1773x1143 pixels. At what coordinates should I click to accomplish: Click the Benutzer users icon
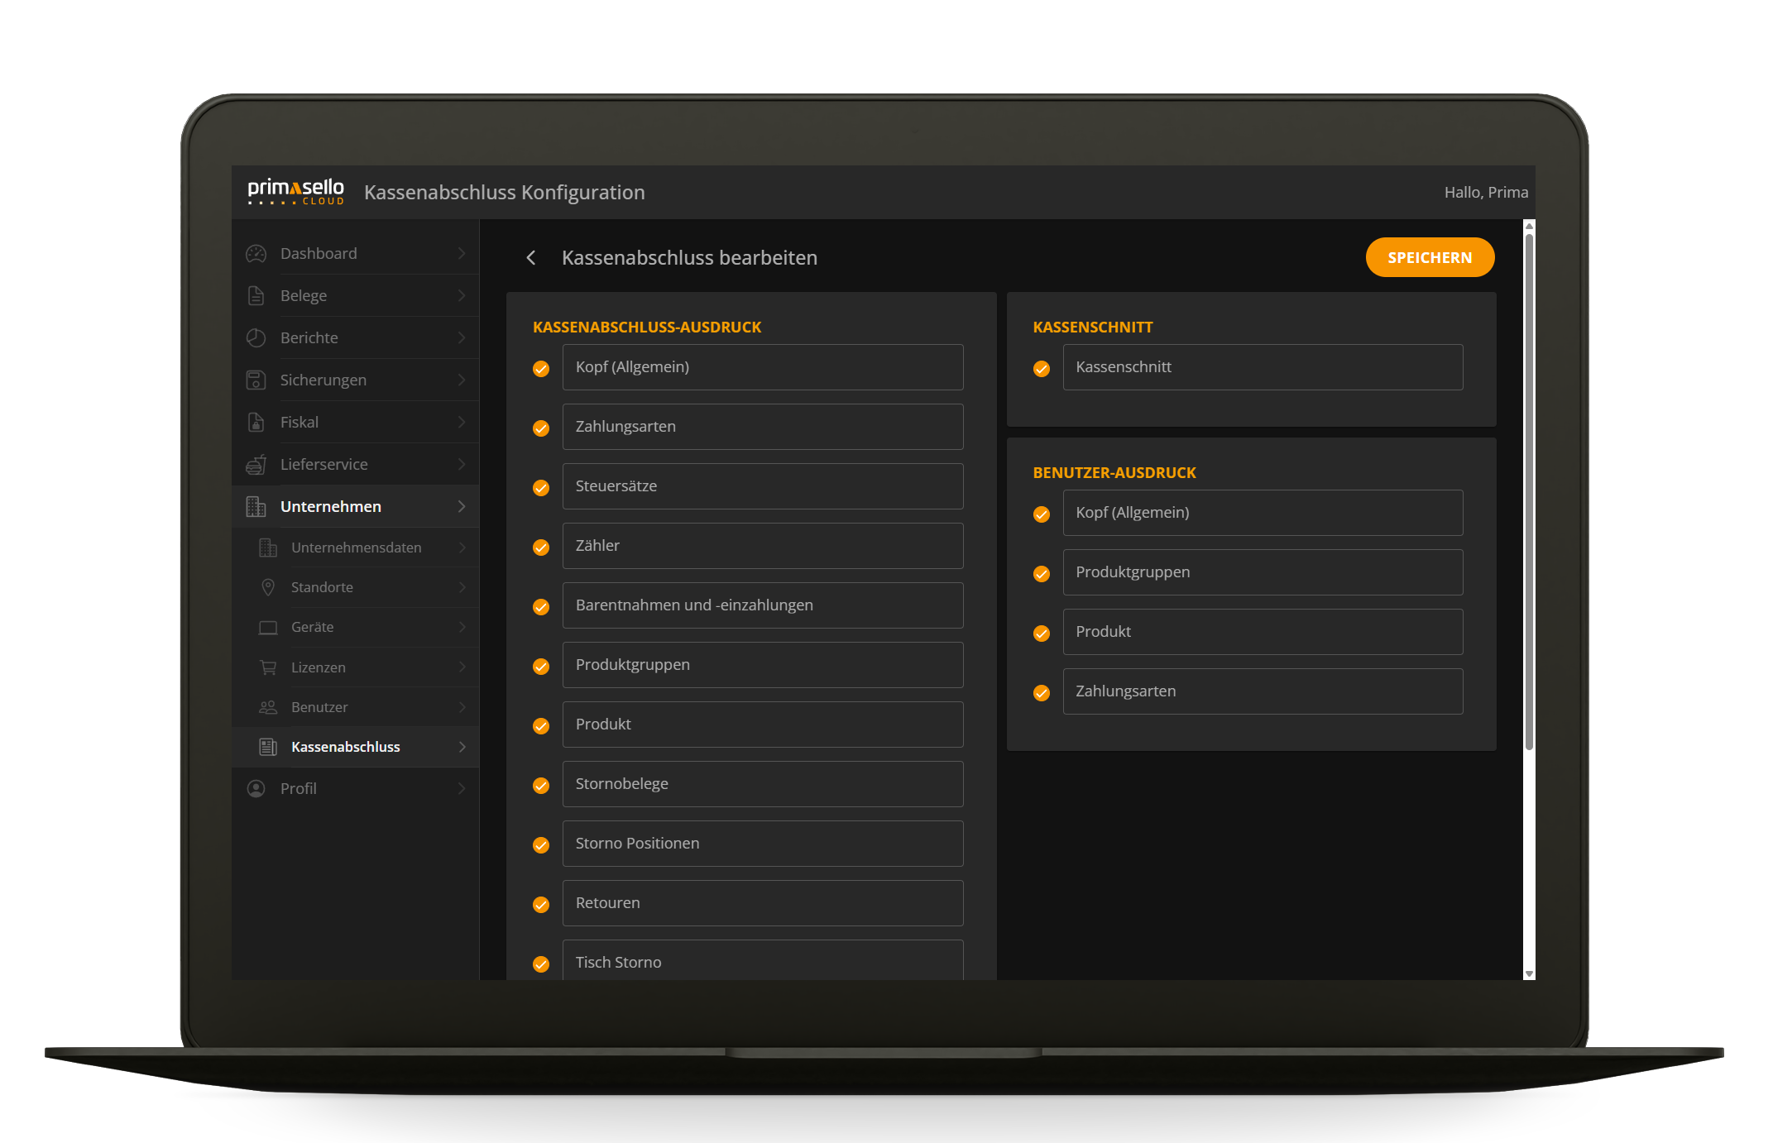[x=267, y=707]
